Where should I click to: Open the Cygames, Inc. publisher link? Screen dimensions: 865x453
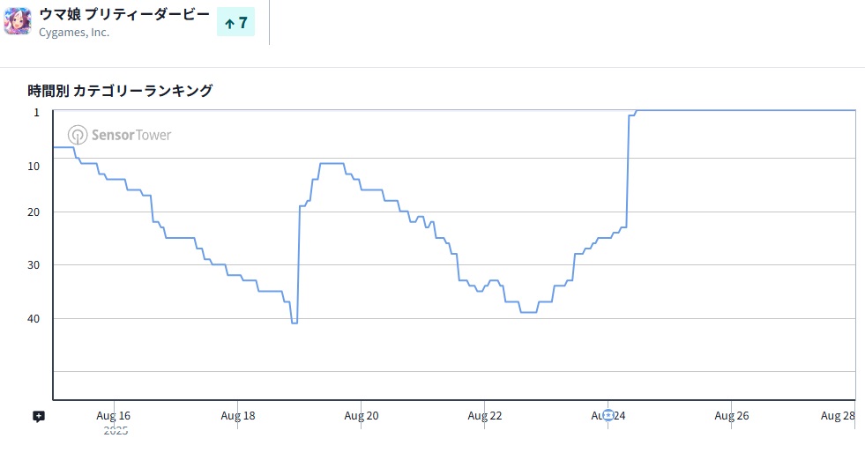coord(74,33)
